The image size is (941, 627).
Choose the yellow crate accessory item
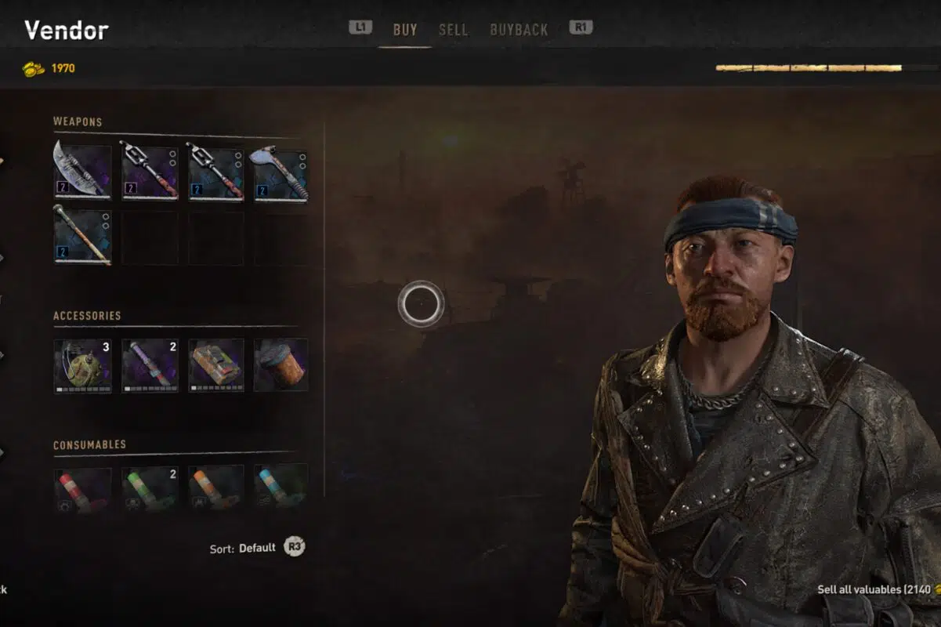(215, 365)
